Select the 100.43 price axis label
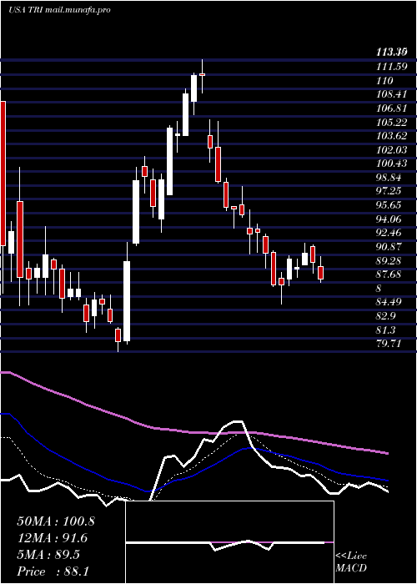Viewport: 417px width, 584px height. point(391,164)
